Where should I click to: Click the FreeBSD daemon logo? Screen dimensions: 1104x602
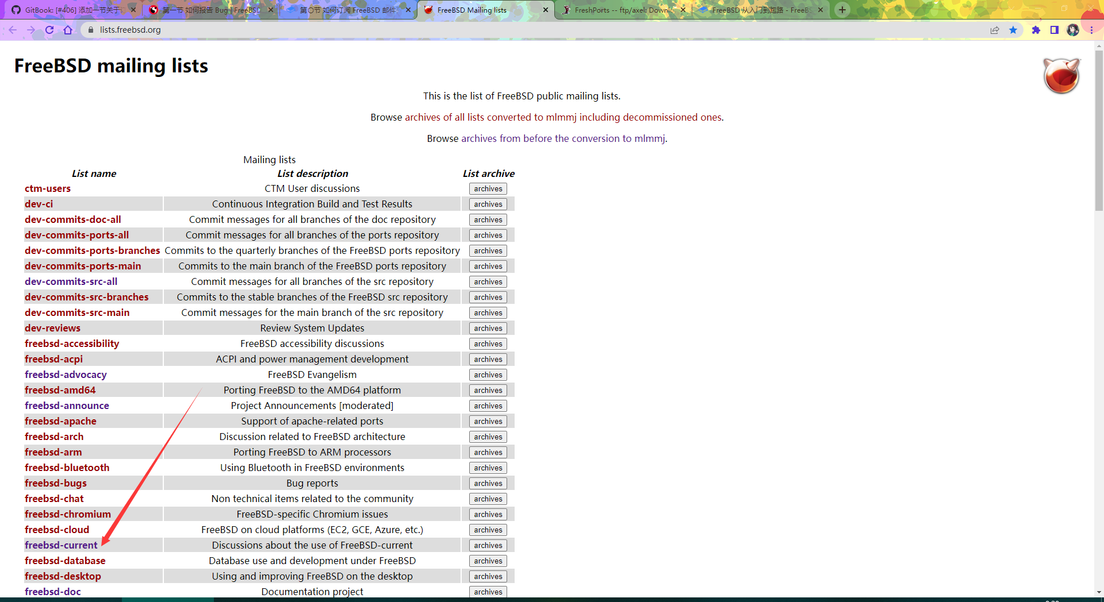1061,76
